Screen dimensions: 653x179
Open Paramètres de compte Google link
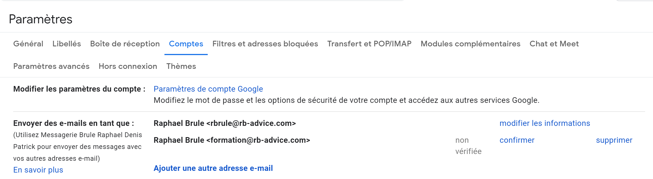(x=208, y=89)
